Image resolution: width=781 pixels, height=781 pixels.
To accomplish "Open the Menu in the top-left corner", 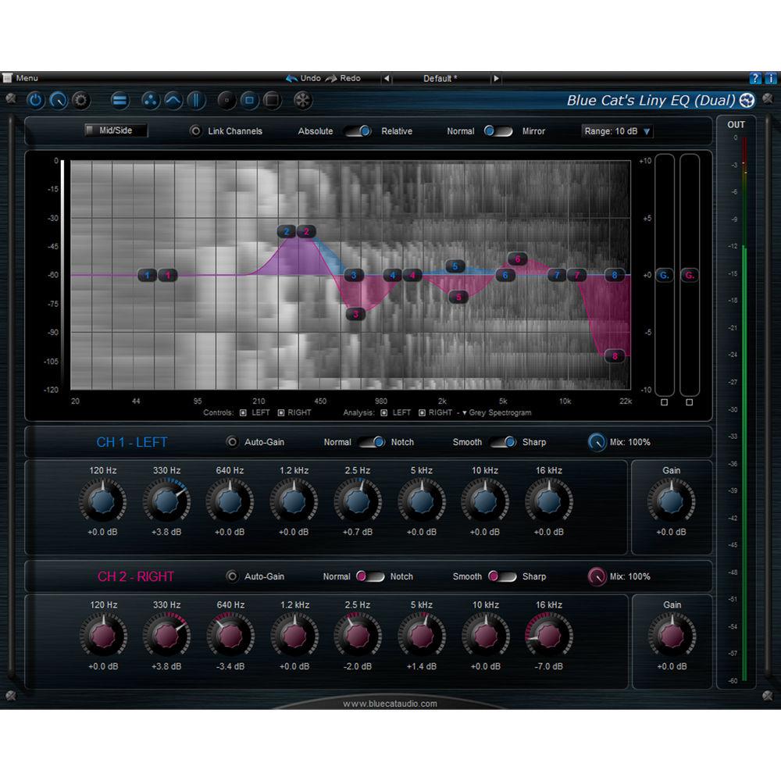I will click(x=25, y=78).
